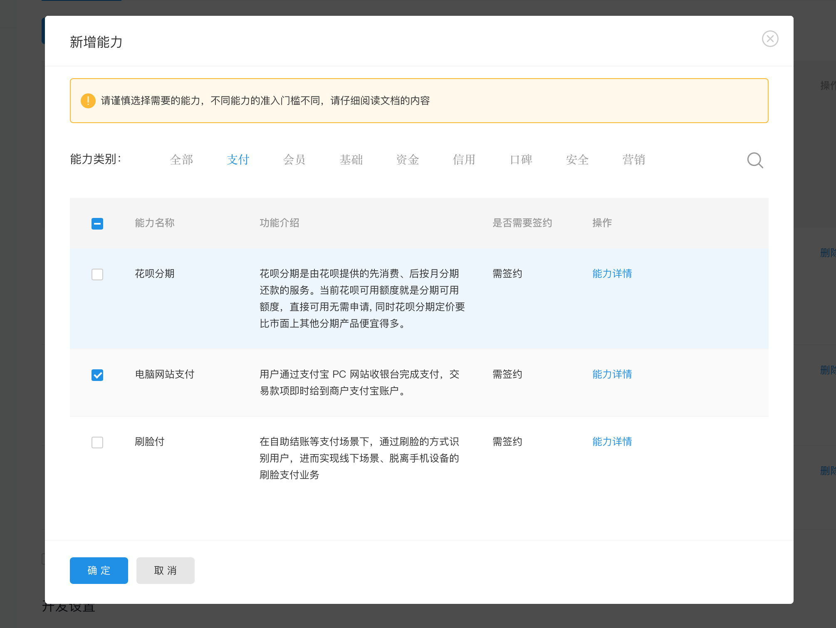Confirm selection with the 确定 button
This screenshot has height=628, width=836.
pyautogui.click(x=99, y=570)
